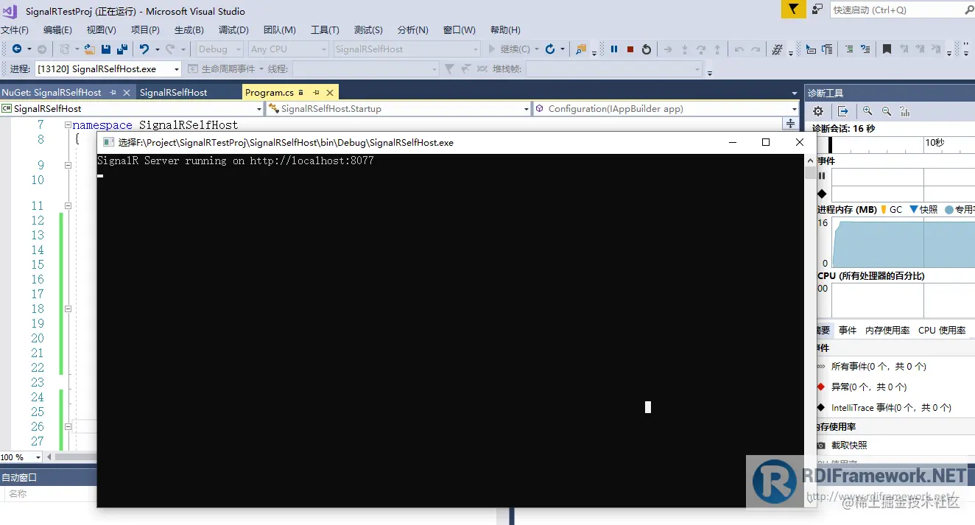Open the 编辑(E) menu
Screen dimensions: 975x525
[57, 30]
